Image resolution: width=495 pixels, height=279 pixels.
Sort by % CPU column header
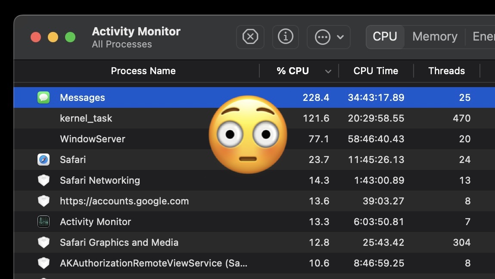pos(293,71)
